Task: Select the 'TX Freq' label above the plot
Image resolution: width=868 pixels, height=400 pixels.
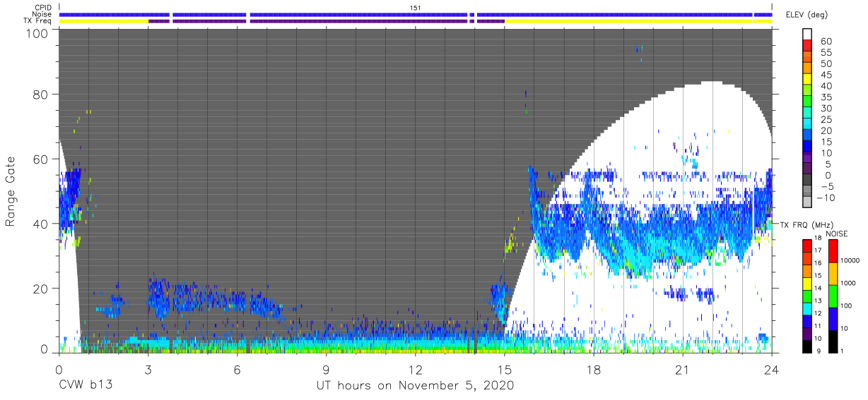Action: (38, 20)
